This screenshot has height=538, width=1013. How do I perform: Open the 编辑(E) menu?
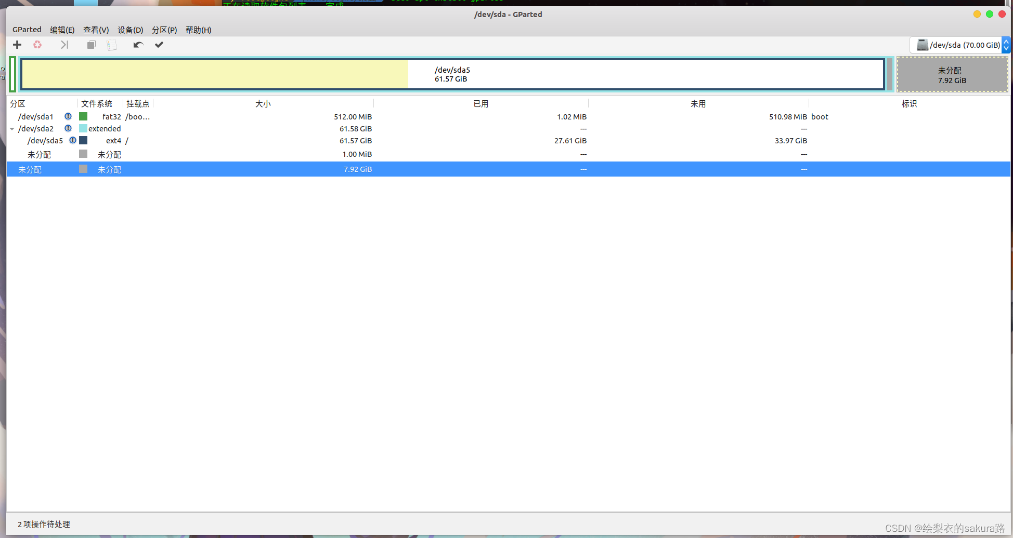(x=62, y=30)
